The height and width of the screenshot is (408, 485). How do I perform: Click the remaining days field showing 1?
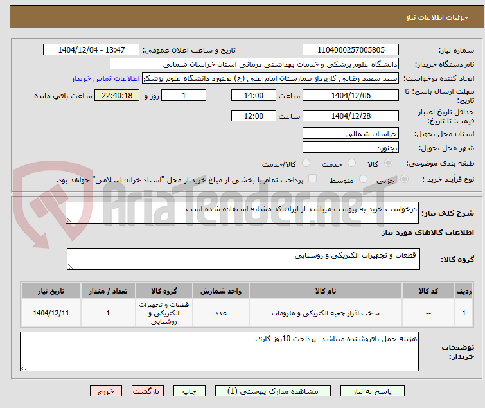coord(184,95)
